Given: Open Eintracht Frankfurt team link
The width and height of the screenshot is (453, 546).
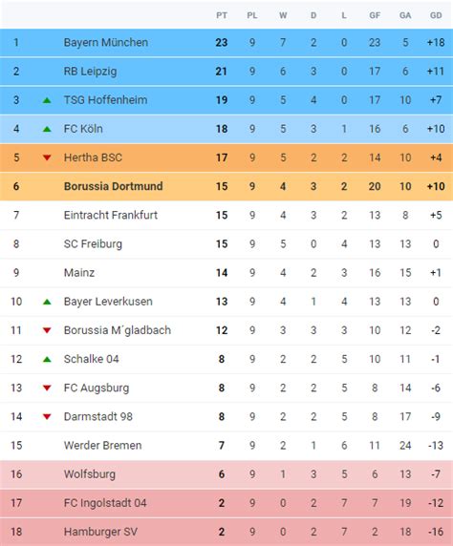Looking at the screenshot, I should tap(111, 215).
